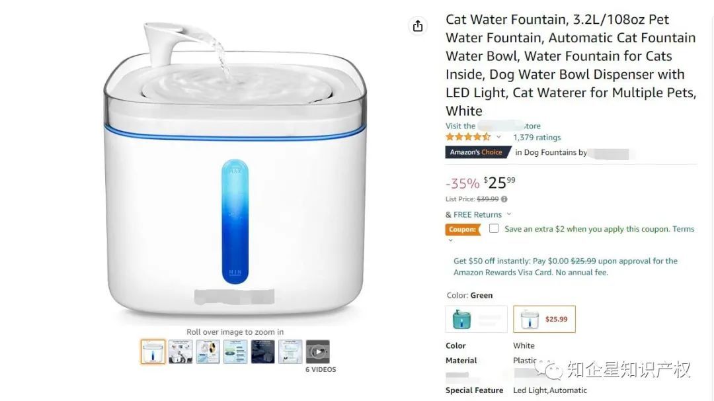The width and height of the screenshot is (714, 401).
Task: Expand the star rating dropdown arrow
Action: [x=498, y=137]
